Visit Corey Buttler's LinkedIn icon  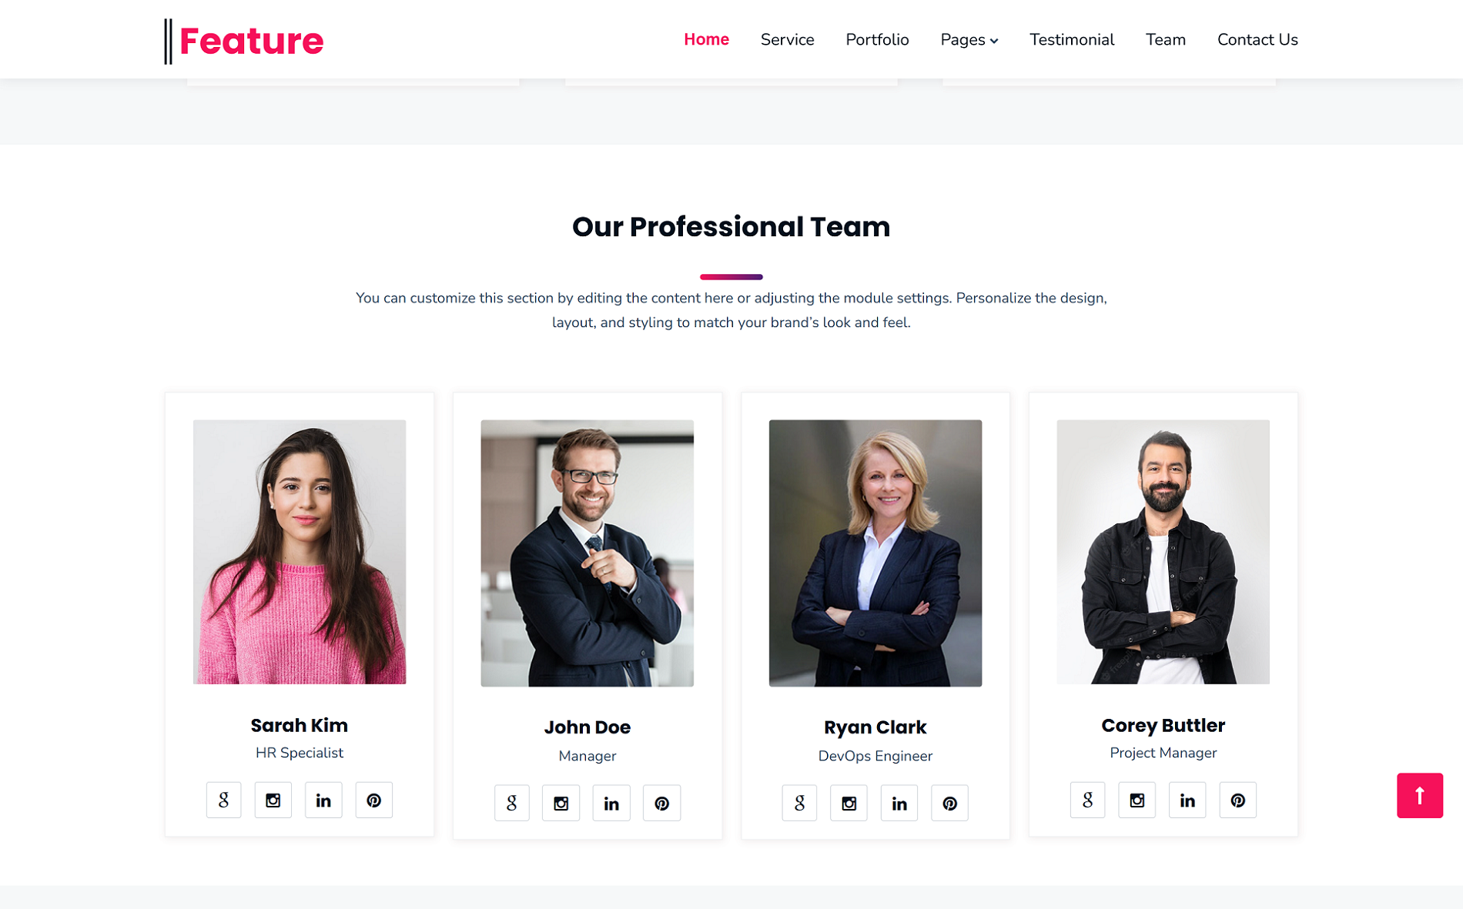(x=1187, y=800)
